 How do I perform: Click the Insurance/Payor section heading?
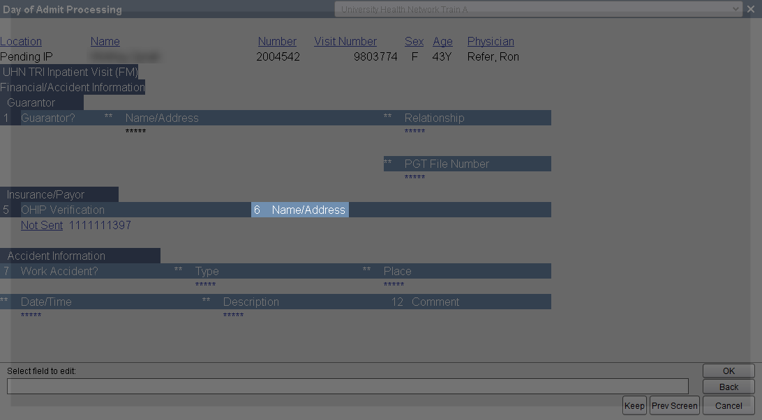[45, 194]
